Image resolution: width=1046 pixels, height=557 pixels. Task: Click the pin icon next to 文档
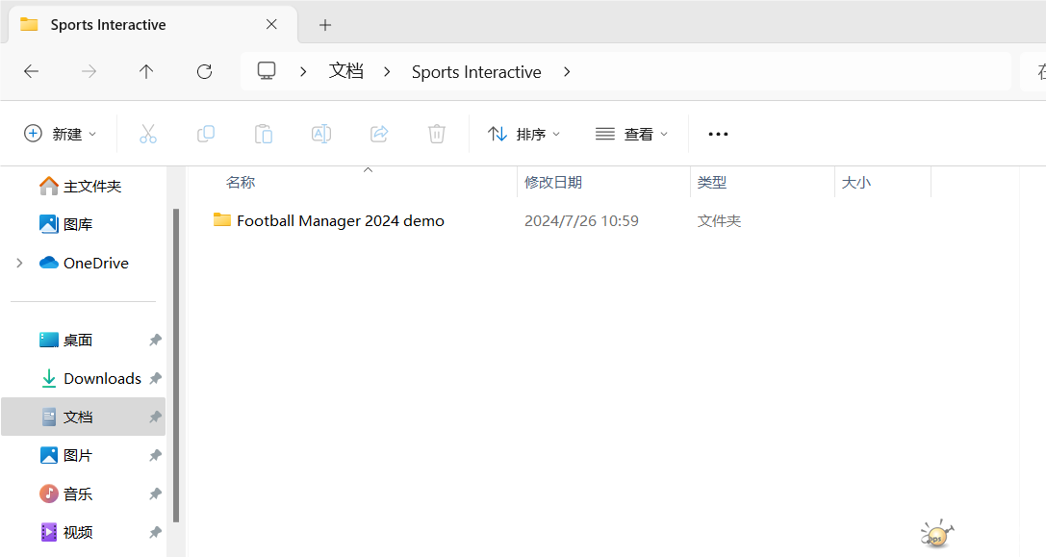click(155, 417)
